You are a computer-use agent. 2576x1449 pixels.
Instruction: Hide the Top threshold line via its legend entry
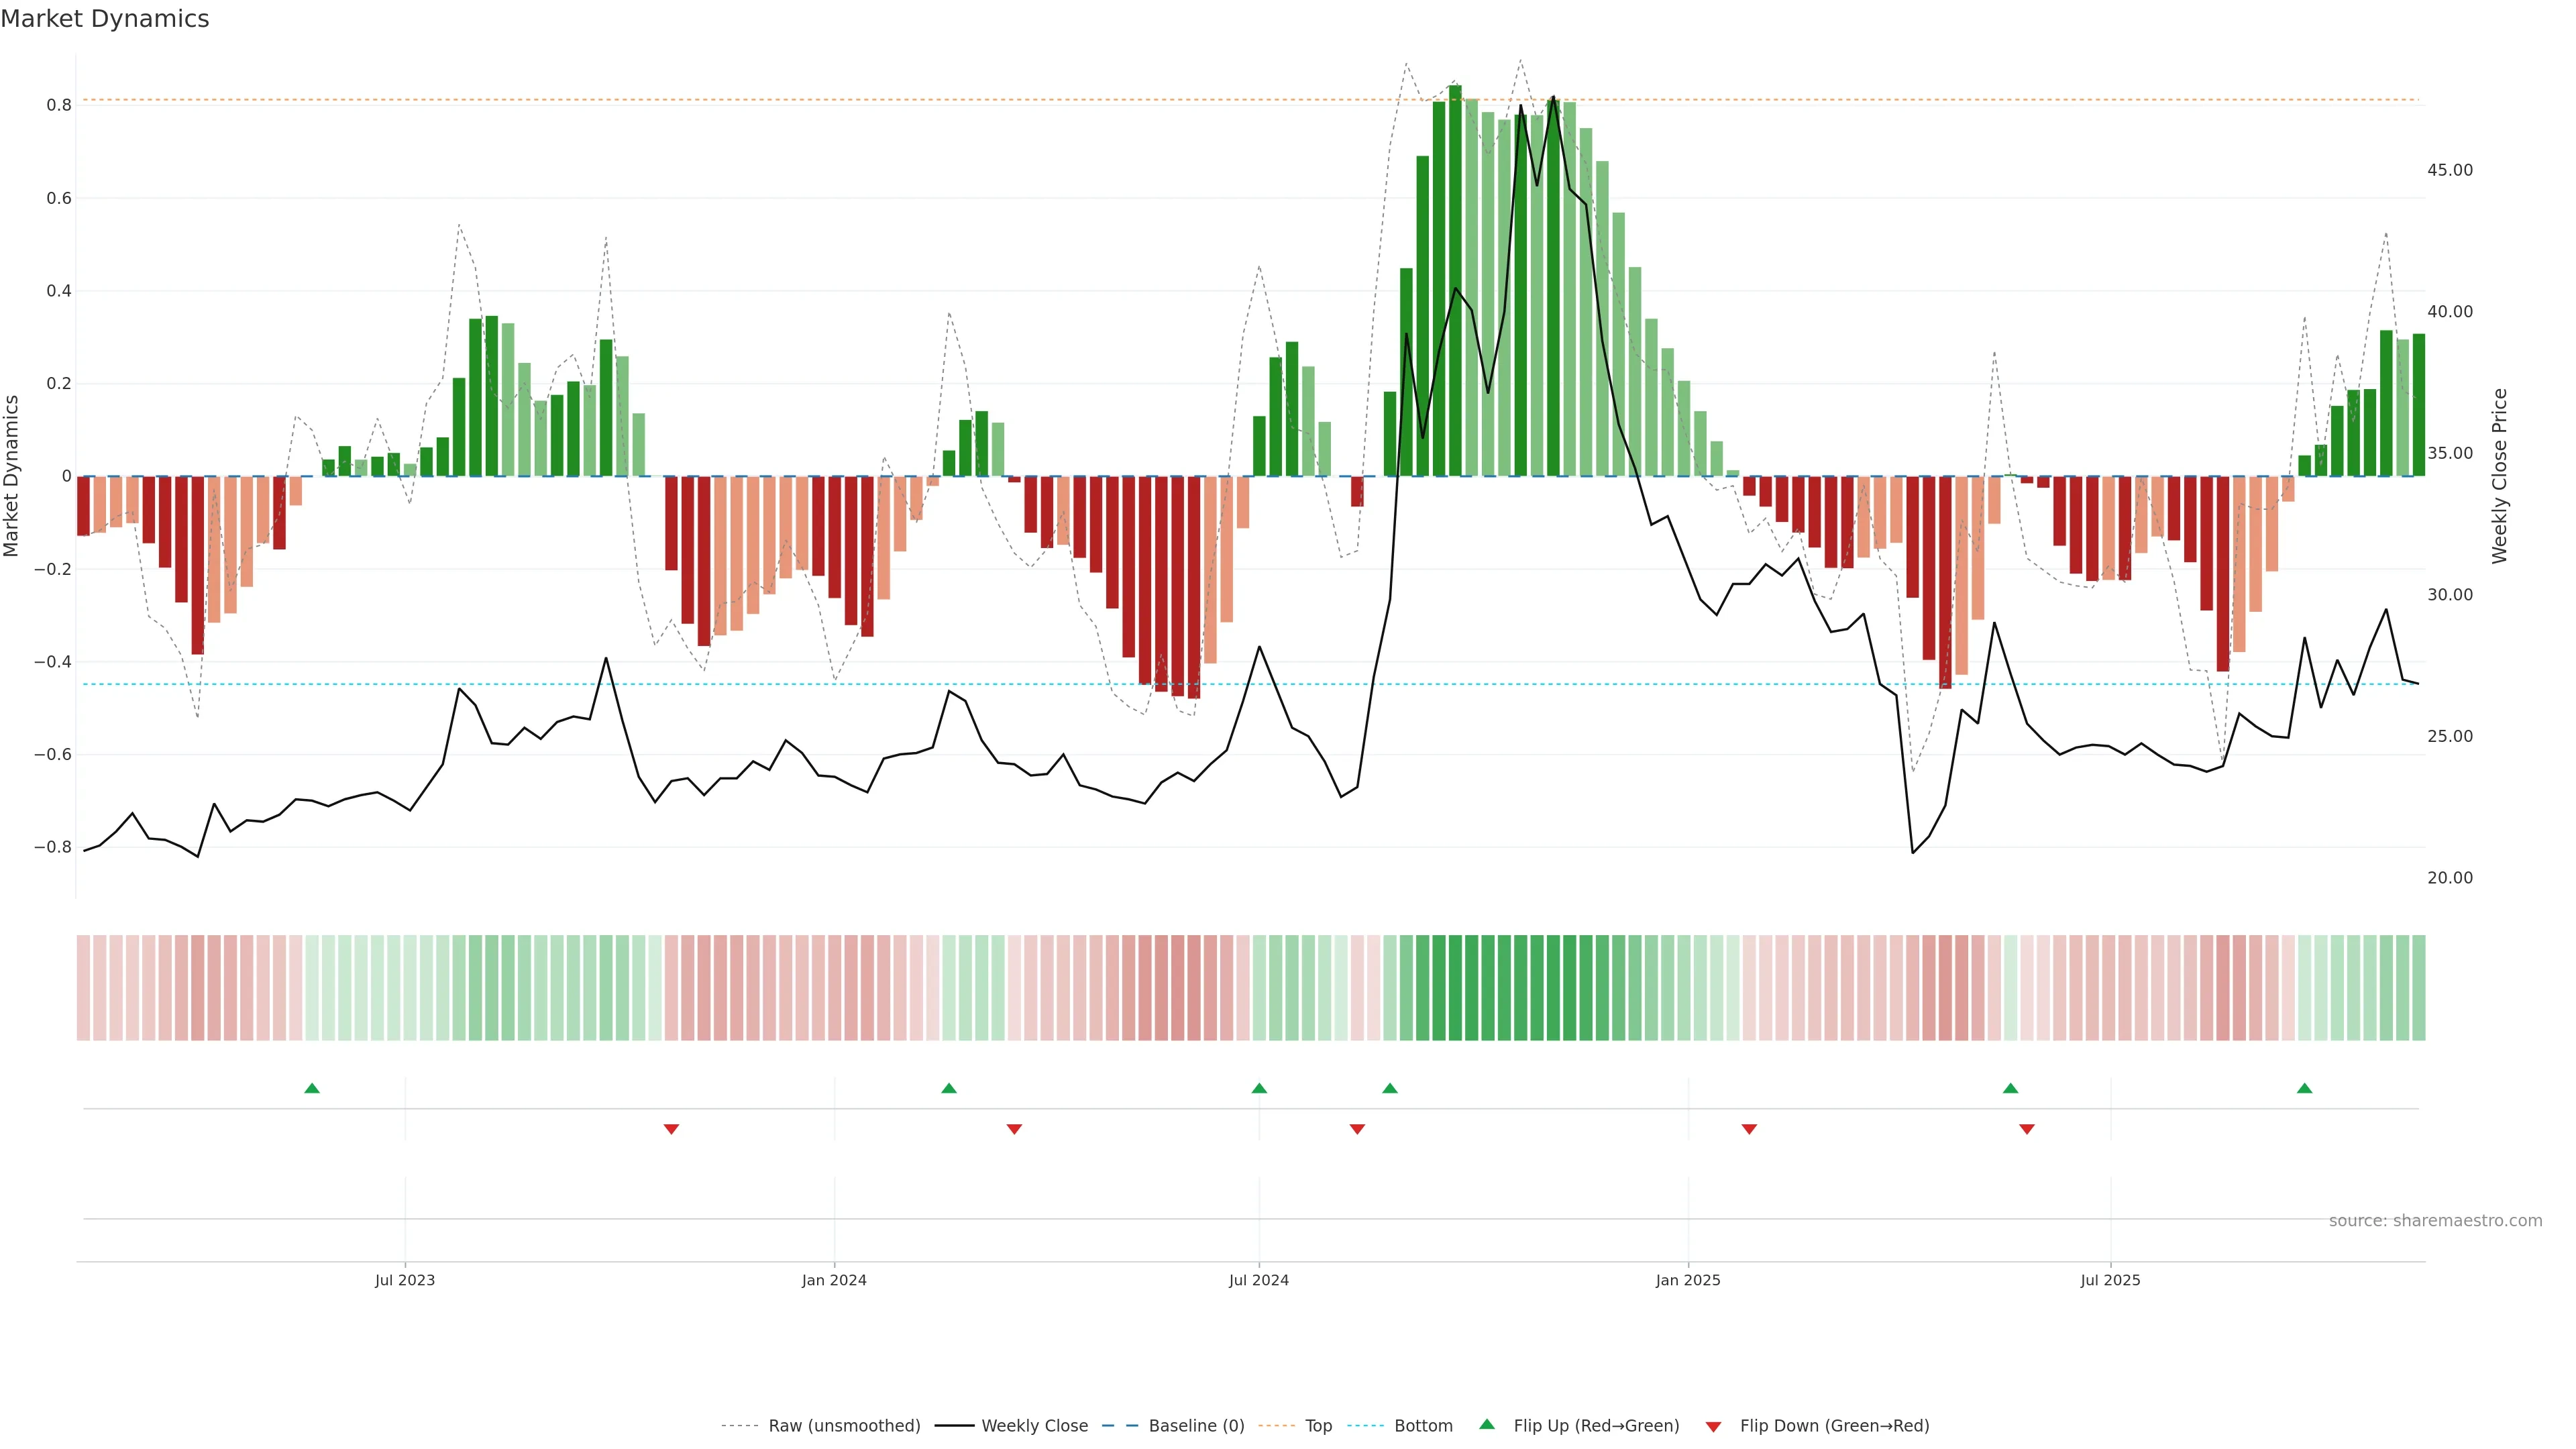tap(1318, 1426)
